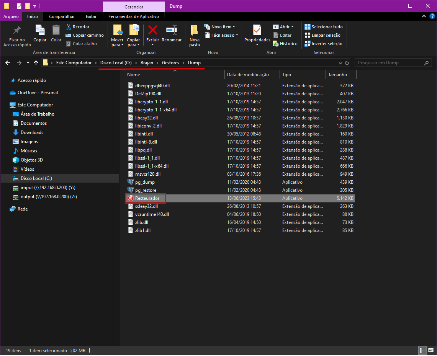Open Propriedades from the ribbon
437x356 pixels.
[x=257, y=30]
